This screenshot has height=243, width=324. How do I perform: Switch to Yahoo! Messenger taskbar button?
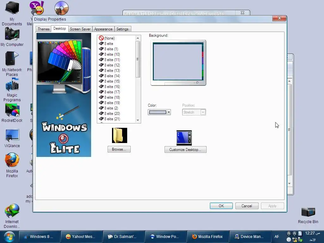pos(82,237)
